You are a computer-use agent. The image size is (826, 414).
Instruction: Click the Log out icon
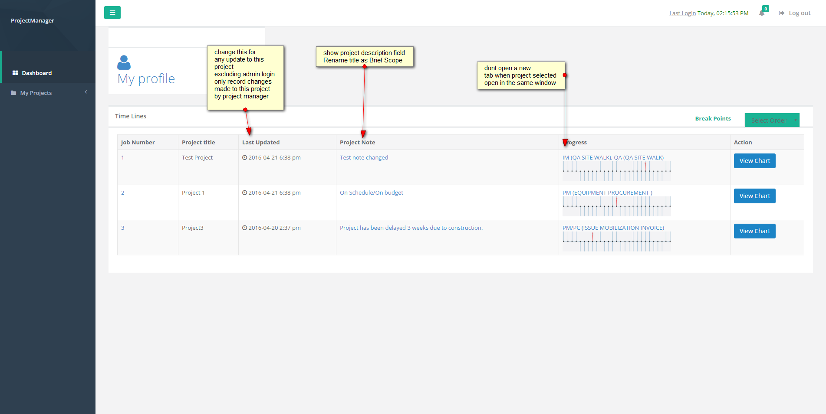pos(782,13)
